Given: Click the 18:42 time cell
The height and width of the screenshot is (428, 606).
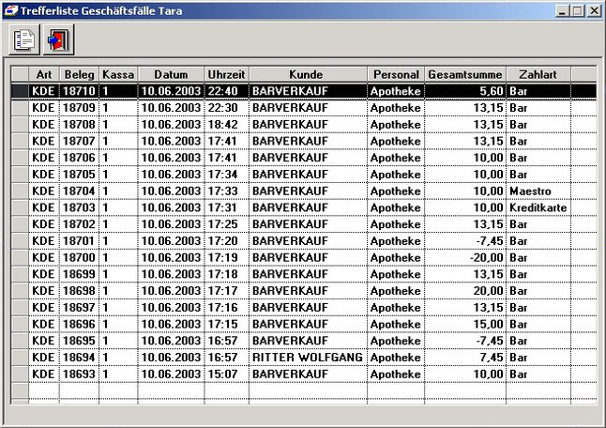Looking at the screenshot, I should point(226,124).
